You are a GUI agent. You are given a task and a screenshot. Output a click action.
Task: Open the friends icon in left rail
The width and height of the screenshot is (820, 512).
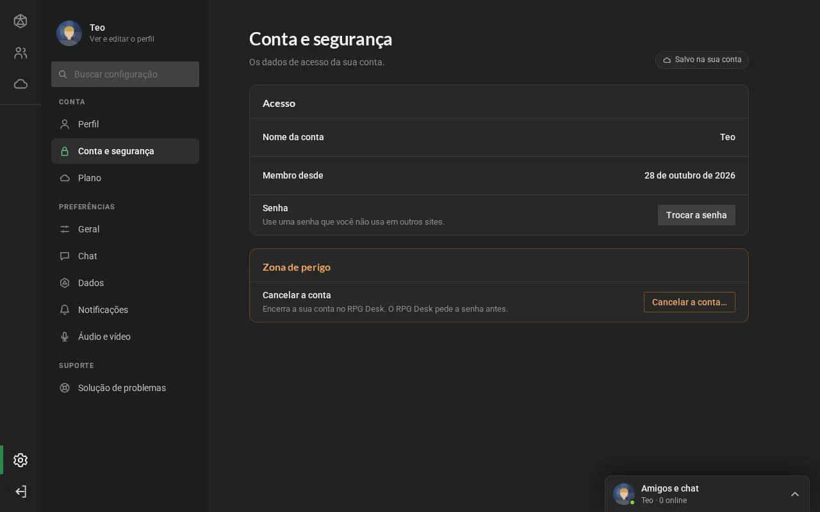[20, 53]
